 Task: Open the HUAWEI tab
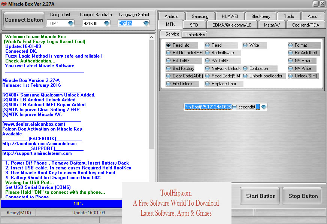230,16
